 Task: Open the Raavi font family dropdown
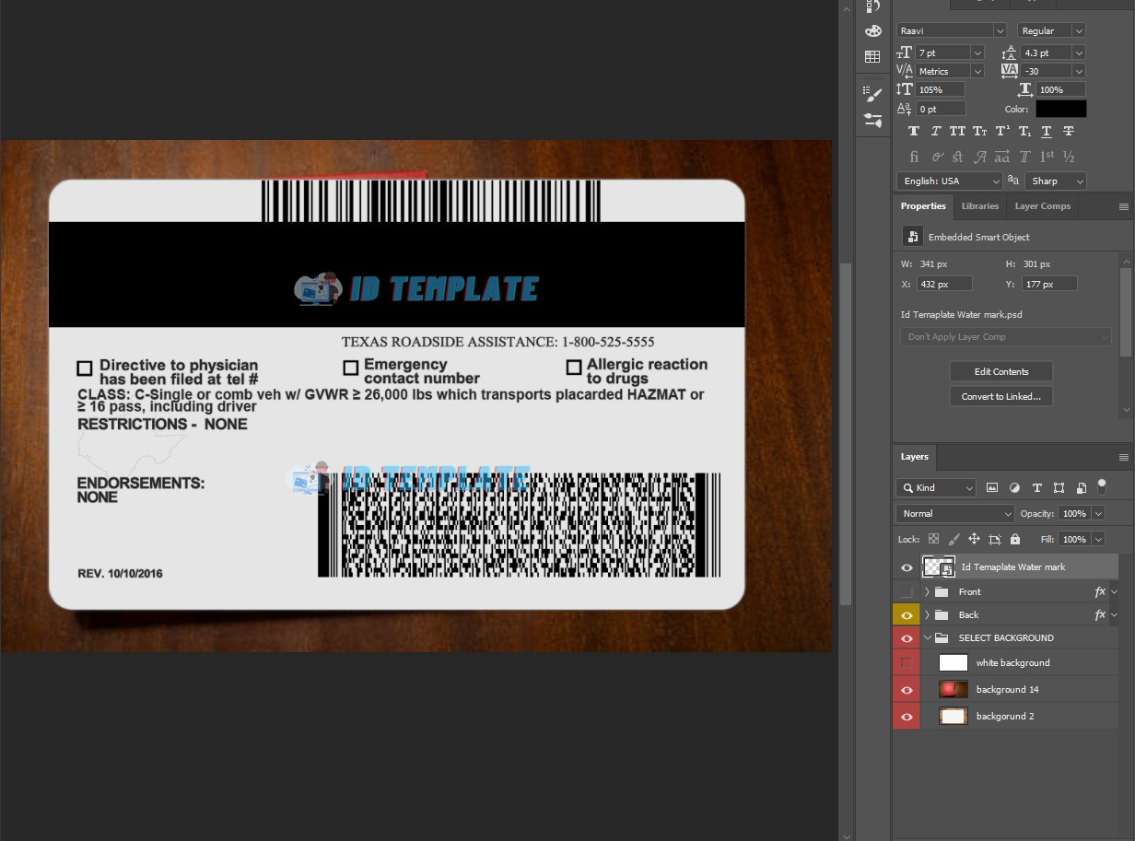1000,31
